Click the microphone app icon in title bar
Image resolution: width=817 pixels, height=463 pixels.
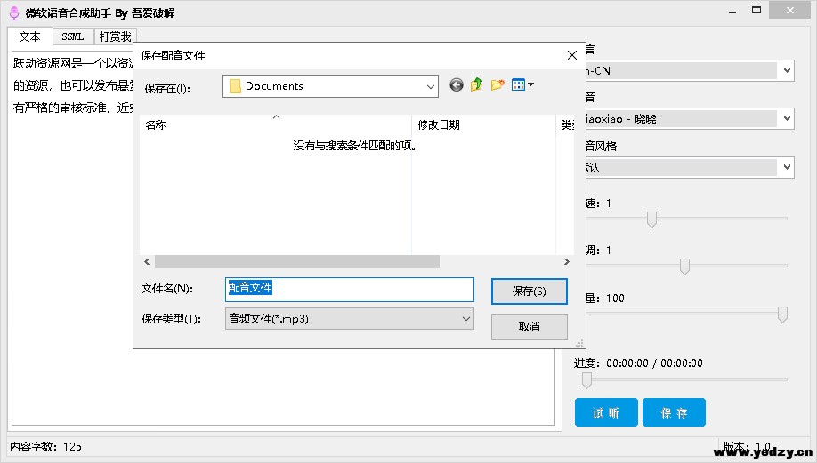[x=14, y=13]
